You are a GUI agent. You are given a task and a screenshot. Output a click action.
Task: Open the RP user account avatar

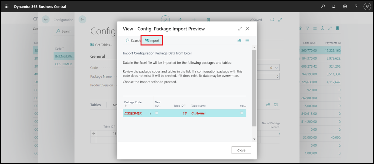click(367, 6)
